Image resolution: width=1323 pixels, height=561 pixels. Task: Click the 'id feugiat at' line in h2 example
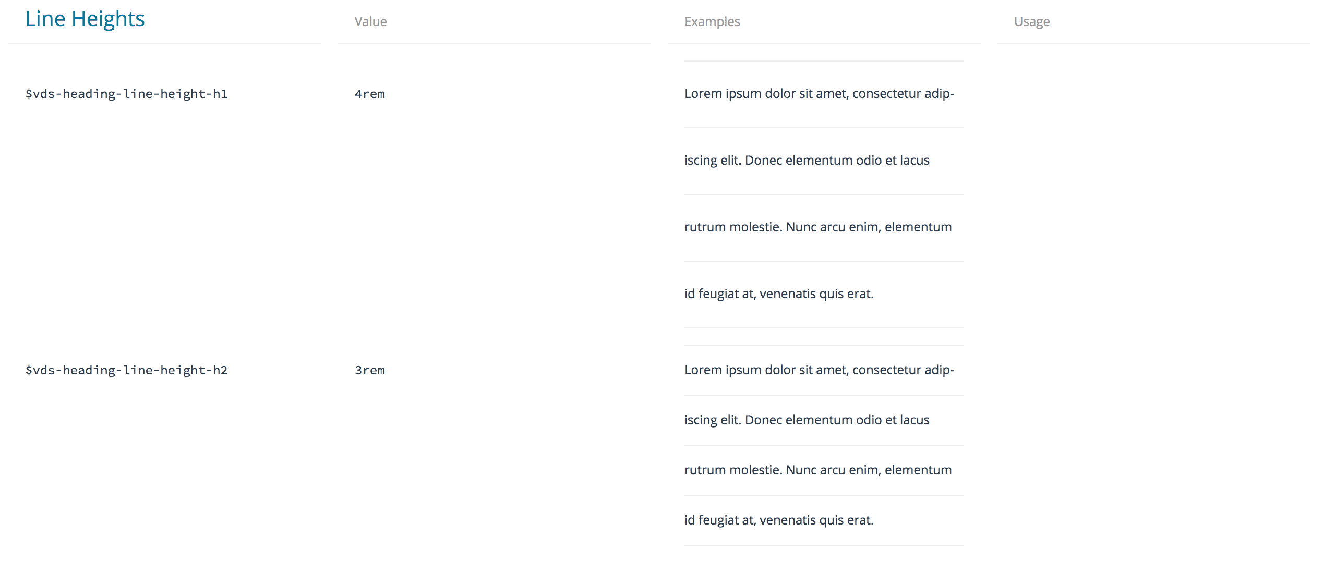pyautogui.click(x=778, y=520)
